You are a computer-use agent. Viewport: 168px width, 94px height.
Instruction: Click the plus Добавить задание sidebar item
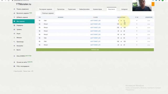22,17
